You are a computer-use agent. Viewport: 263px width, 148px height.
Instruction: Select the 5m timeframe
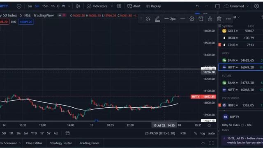[x=37, y=6]
